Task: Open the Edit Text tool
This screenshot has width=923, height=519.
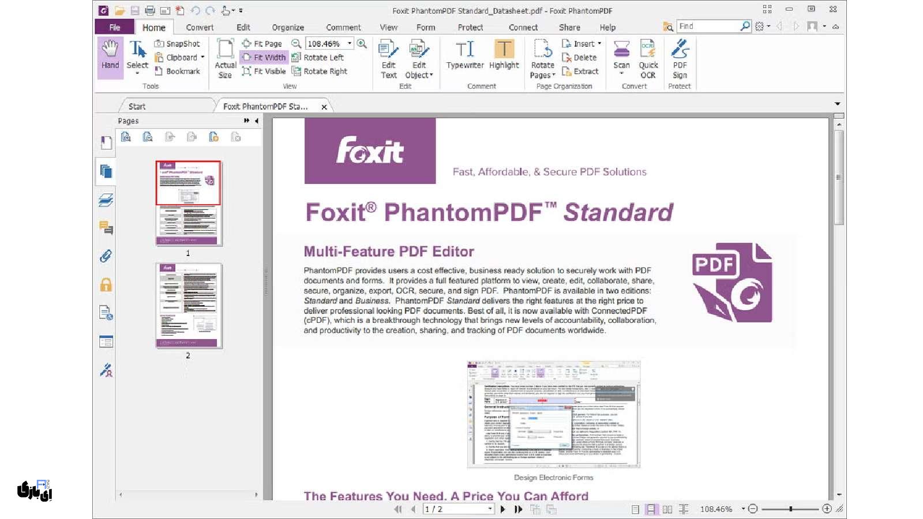Action: (x=389, y=59)
